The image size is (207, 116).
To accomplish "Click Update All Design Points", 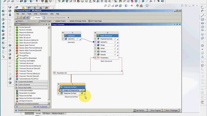I will [x=77, y=21].
